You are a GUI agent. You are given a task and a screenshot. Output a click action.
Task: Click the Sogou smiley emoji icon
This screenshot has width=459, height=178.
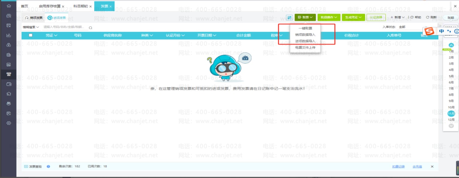click(x=456, y=31)
